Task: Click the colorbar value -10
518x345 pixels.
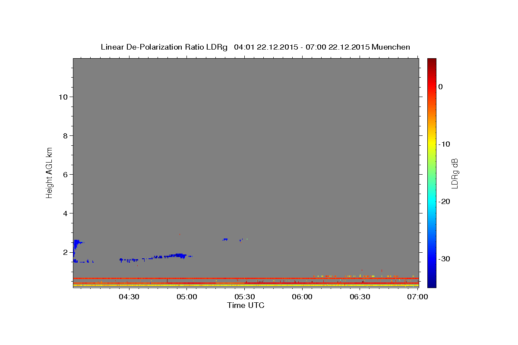Action: [444, 144]
